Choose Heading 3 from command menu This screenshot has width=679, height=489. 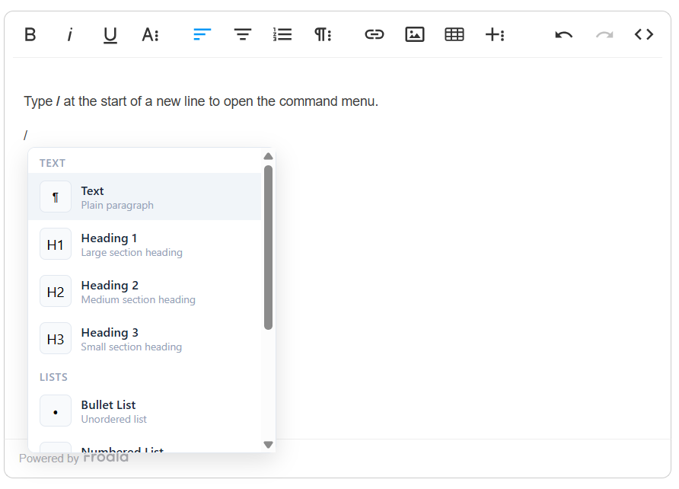145,338
